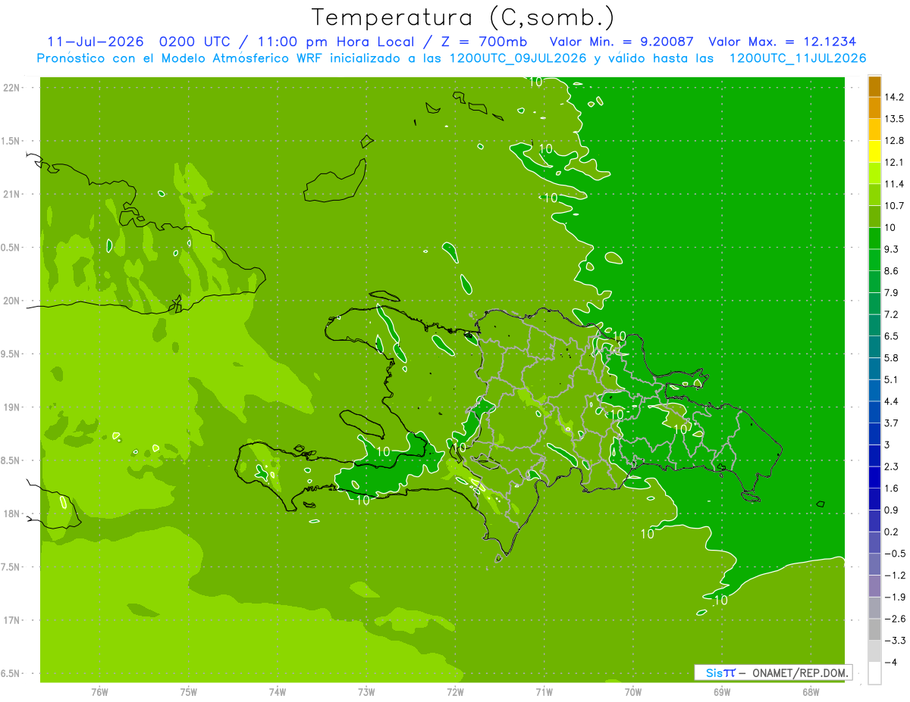Click the 76W longitude label

99,691
